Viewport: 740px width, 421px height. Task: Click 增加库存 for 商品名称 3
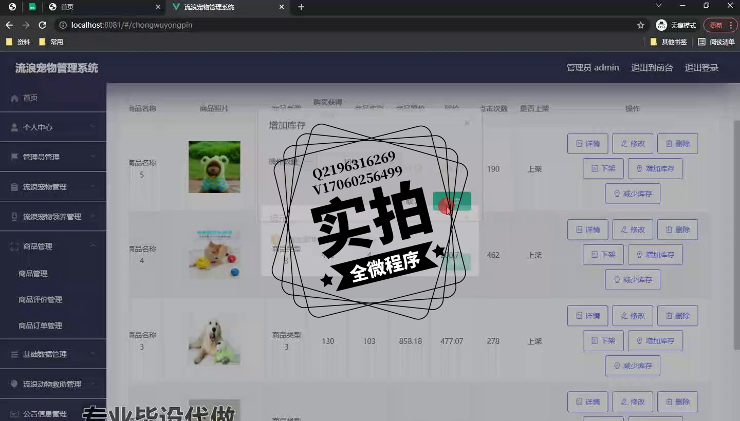[x=655, y=341]
